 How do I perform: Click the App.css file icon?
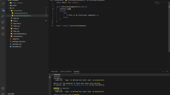11,18
